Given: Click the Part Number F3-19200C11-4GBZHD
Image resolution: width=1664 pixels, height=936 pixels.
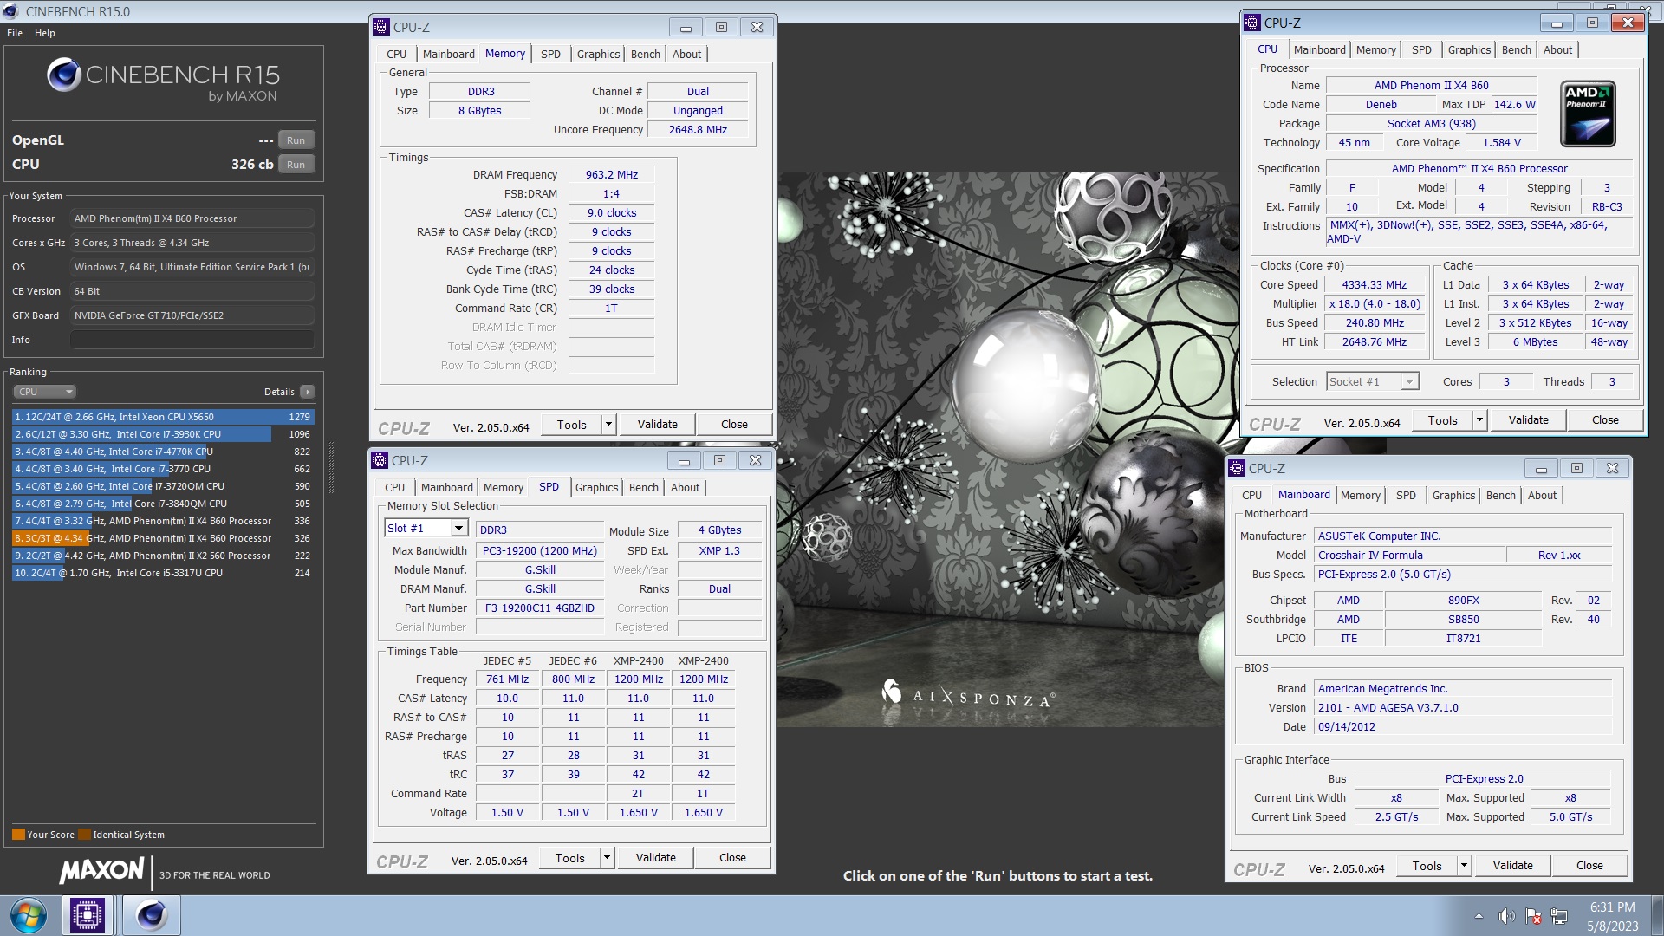Looking at the screenshot, I should 540,608.
